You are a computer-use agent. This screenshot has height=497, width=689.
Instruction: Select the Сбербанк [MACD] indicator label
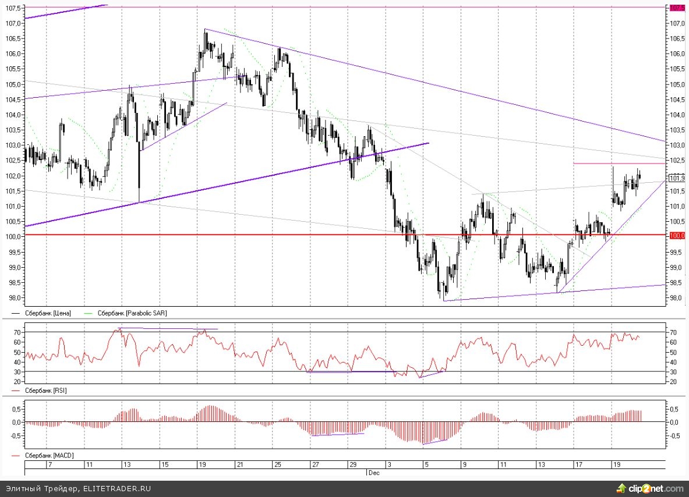(x=49, y=455)
